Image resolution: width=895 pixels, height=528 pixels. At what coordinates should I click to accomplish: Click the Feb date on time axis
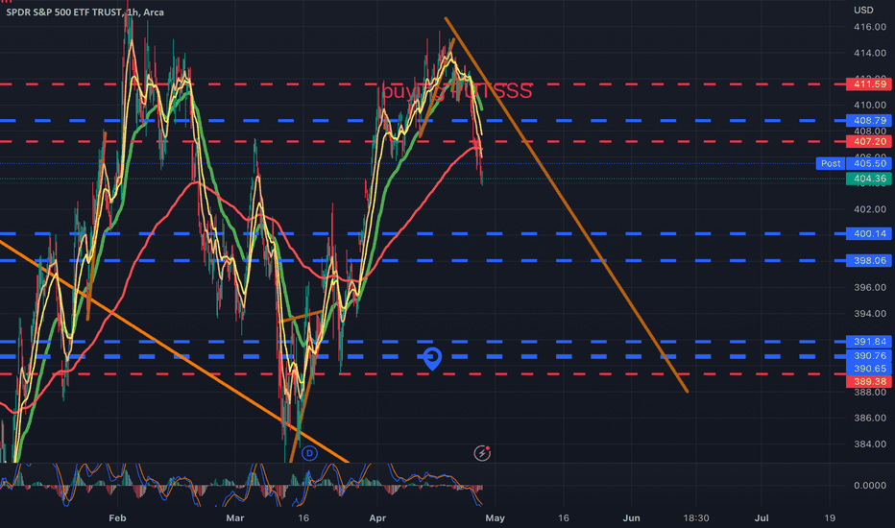[117, 517]
